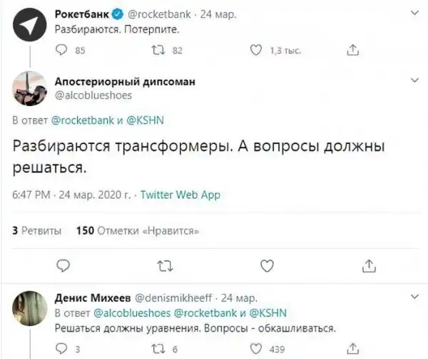Reply to the Рокетбанк tweet

pyautogui.click(x=61, y=50)
